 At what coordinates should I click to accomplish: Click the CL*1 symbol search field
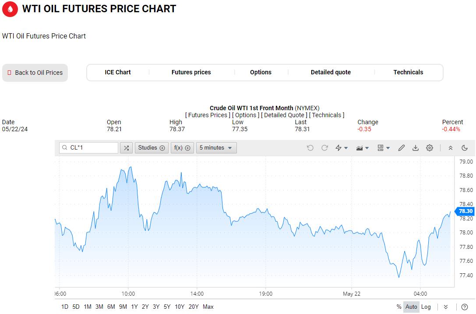88,148
